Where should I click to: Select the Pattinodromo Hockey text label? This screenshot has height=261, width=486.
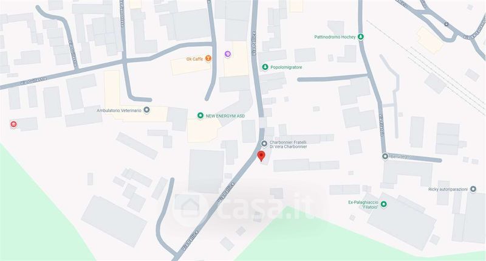[335, 37]
